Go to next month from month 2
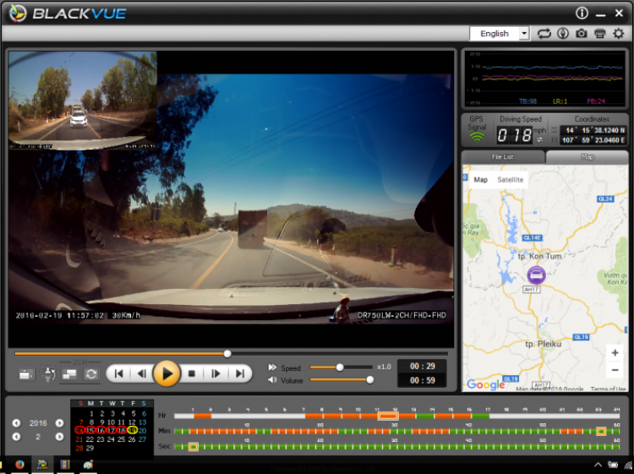 tap(59, 437)
